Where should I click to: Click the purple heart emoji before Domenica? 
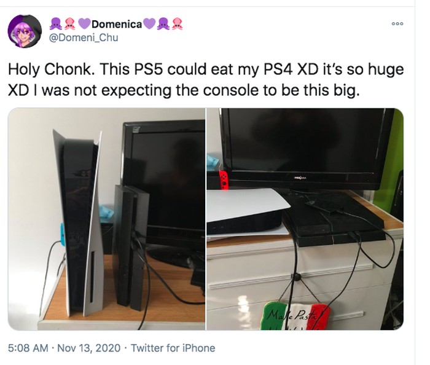click(84, 24)
